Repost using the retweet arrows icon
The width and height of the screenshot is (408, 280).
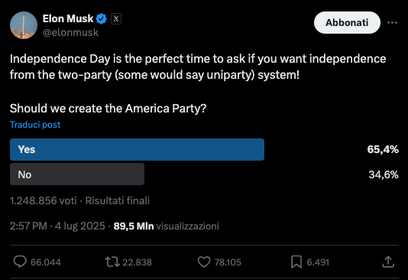coord(112,262)
